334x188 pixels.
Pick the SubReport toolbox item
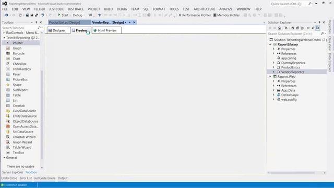coord(20,90)
